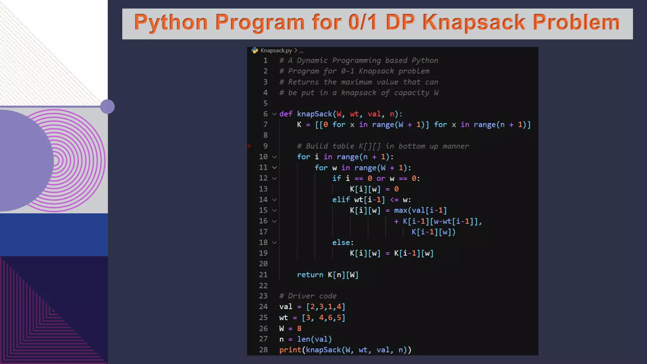
Task: Click comment '# A Dynamic Programming based Python'
Action: point(359,60)
